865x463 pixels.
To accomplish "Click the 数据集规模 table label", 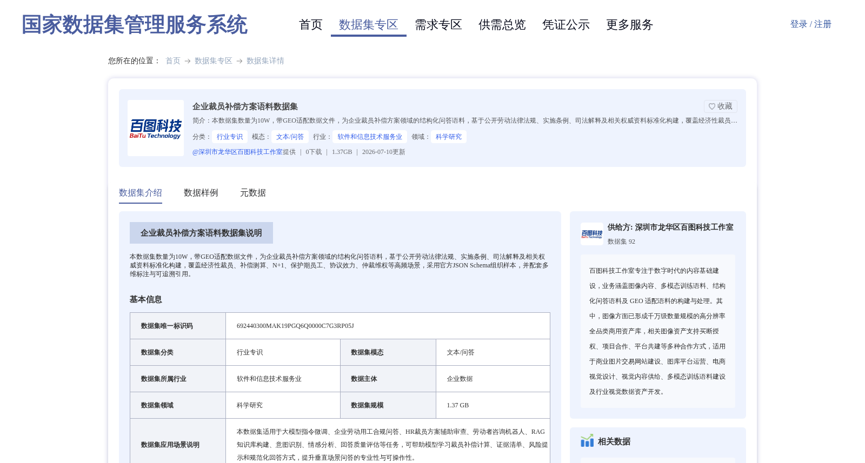I will (367, 405).
